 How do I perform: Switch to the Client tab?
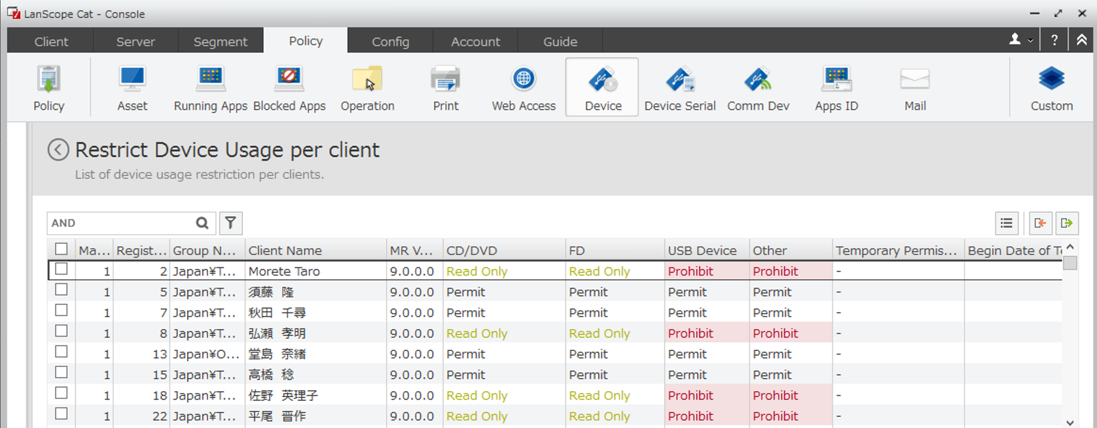[51, 42]
